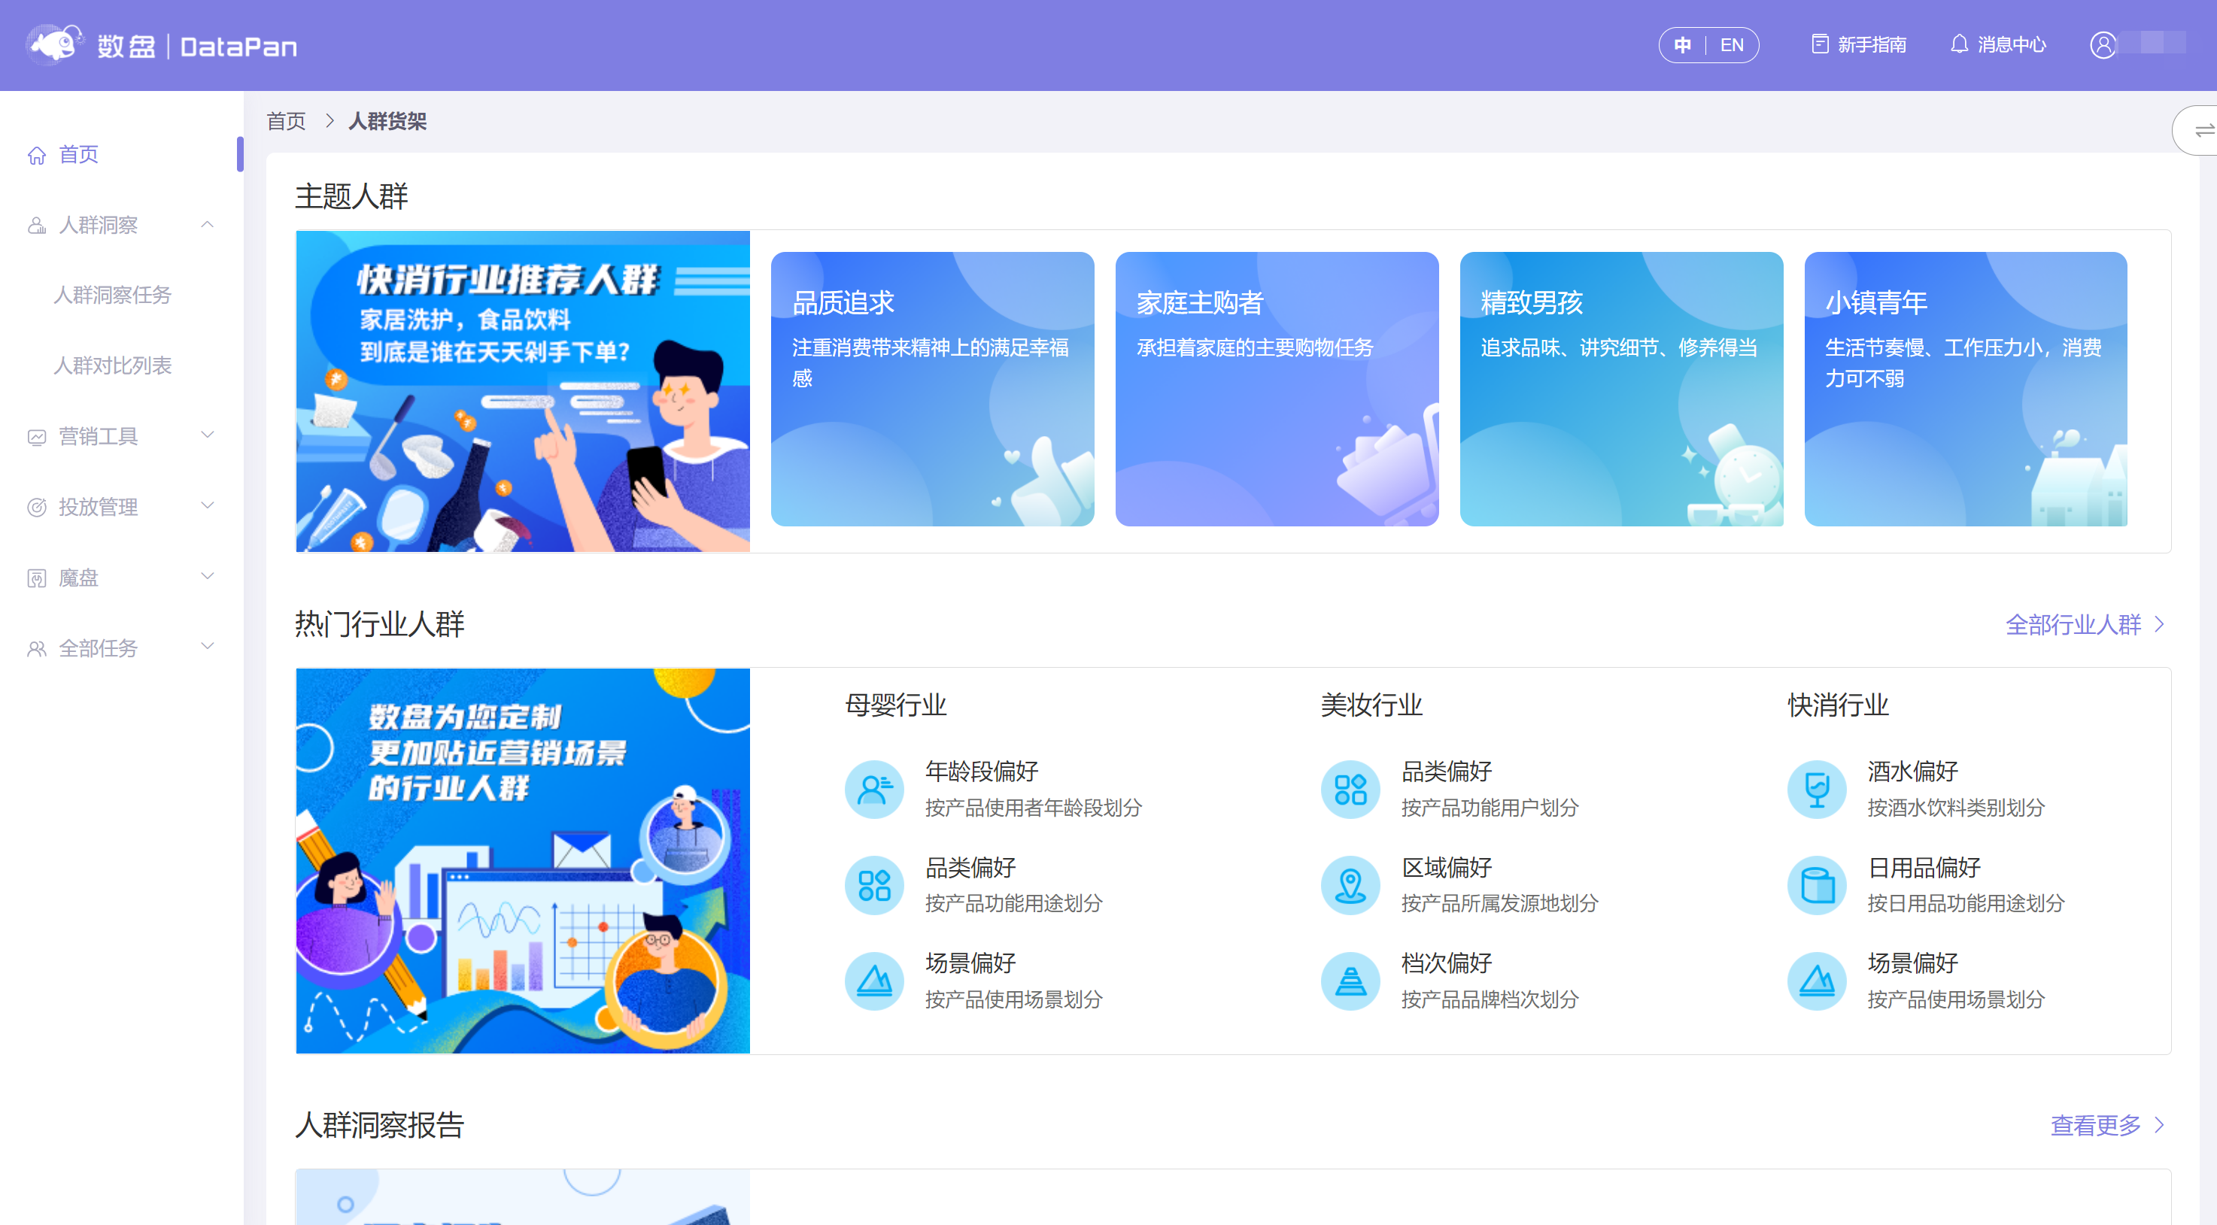Click the 全部任务 sidebar icon
The image size is (2217, 1225).
pos(36,649)
